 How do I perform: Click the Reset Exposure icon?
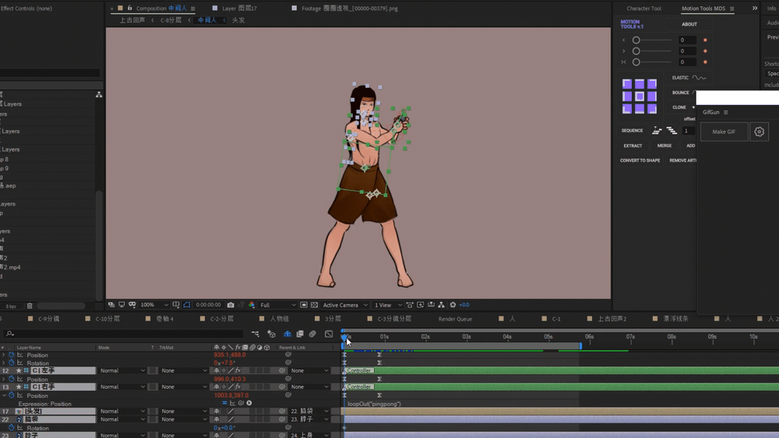453,305
